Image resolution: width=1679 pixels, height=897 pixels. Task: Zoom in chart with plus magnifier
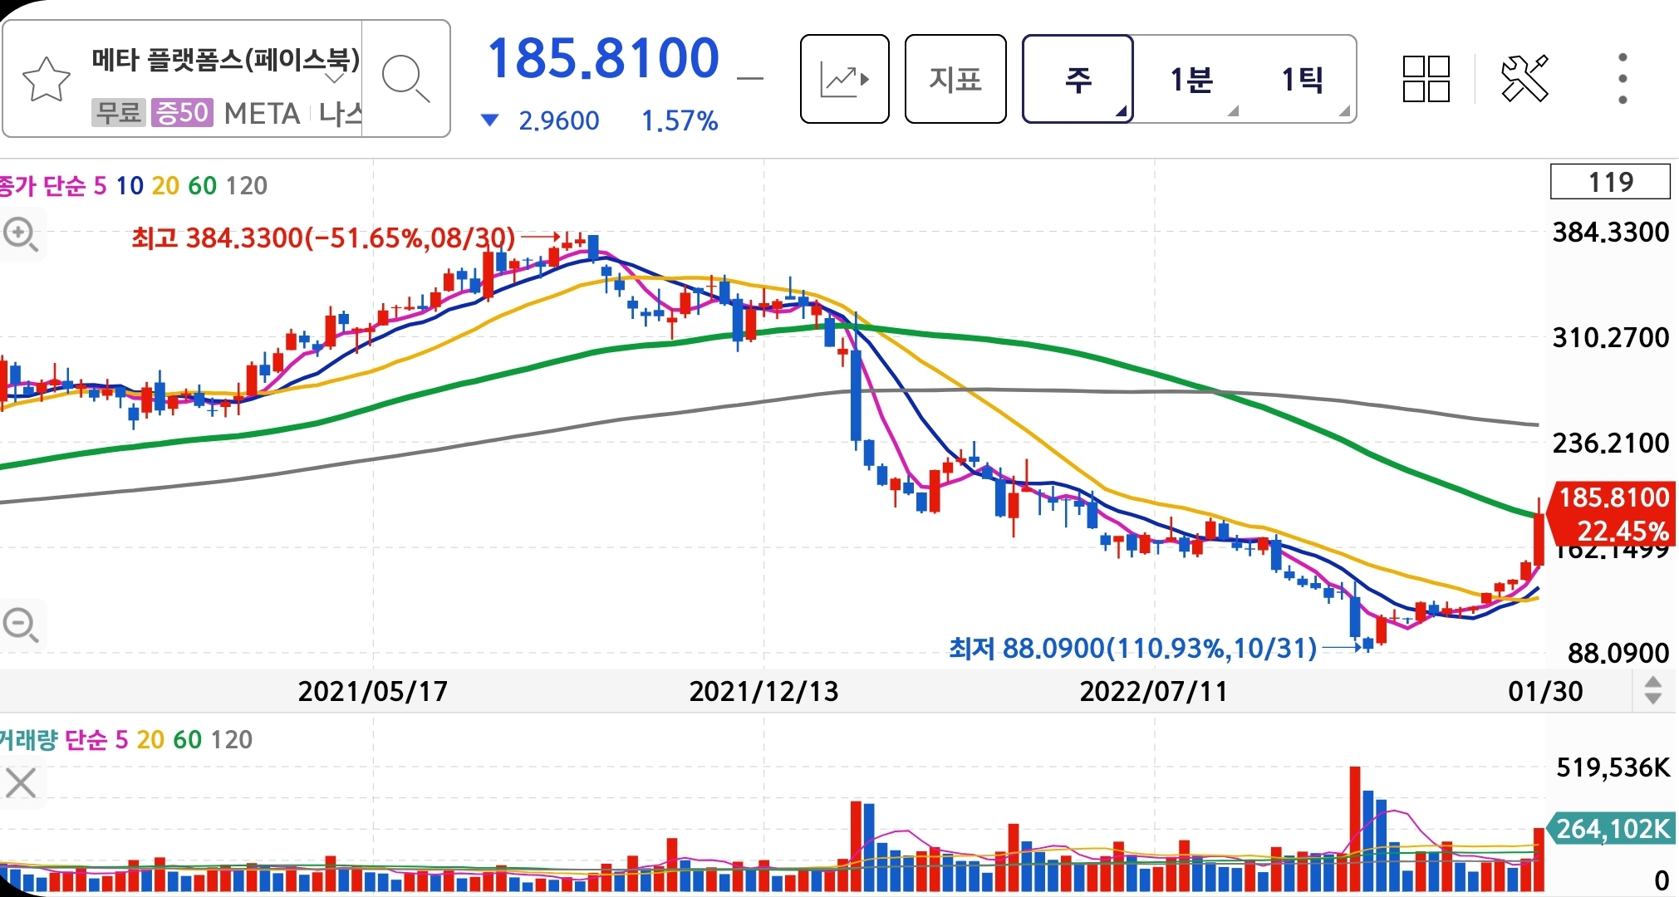tap(20, 235)
